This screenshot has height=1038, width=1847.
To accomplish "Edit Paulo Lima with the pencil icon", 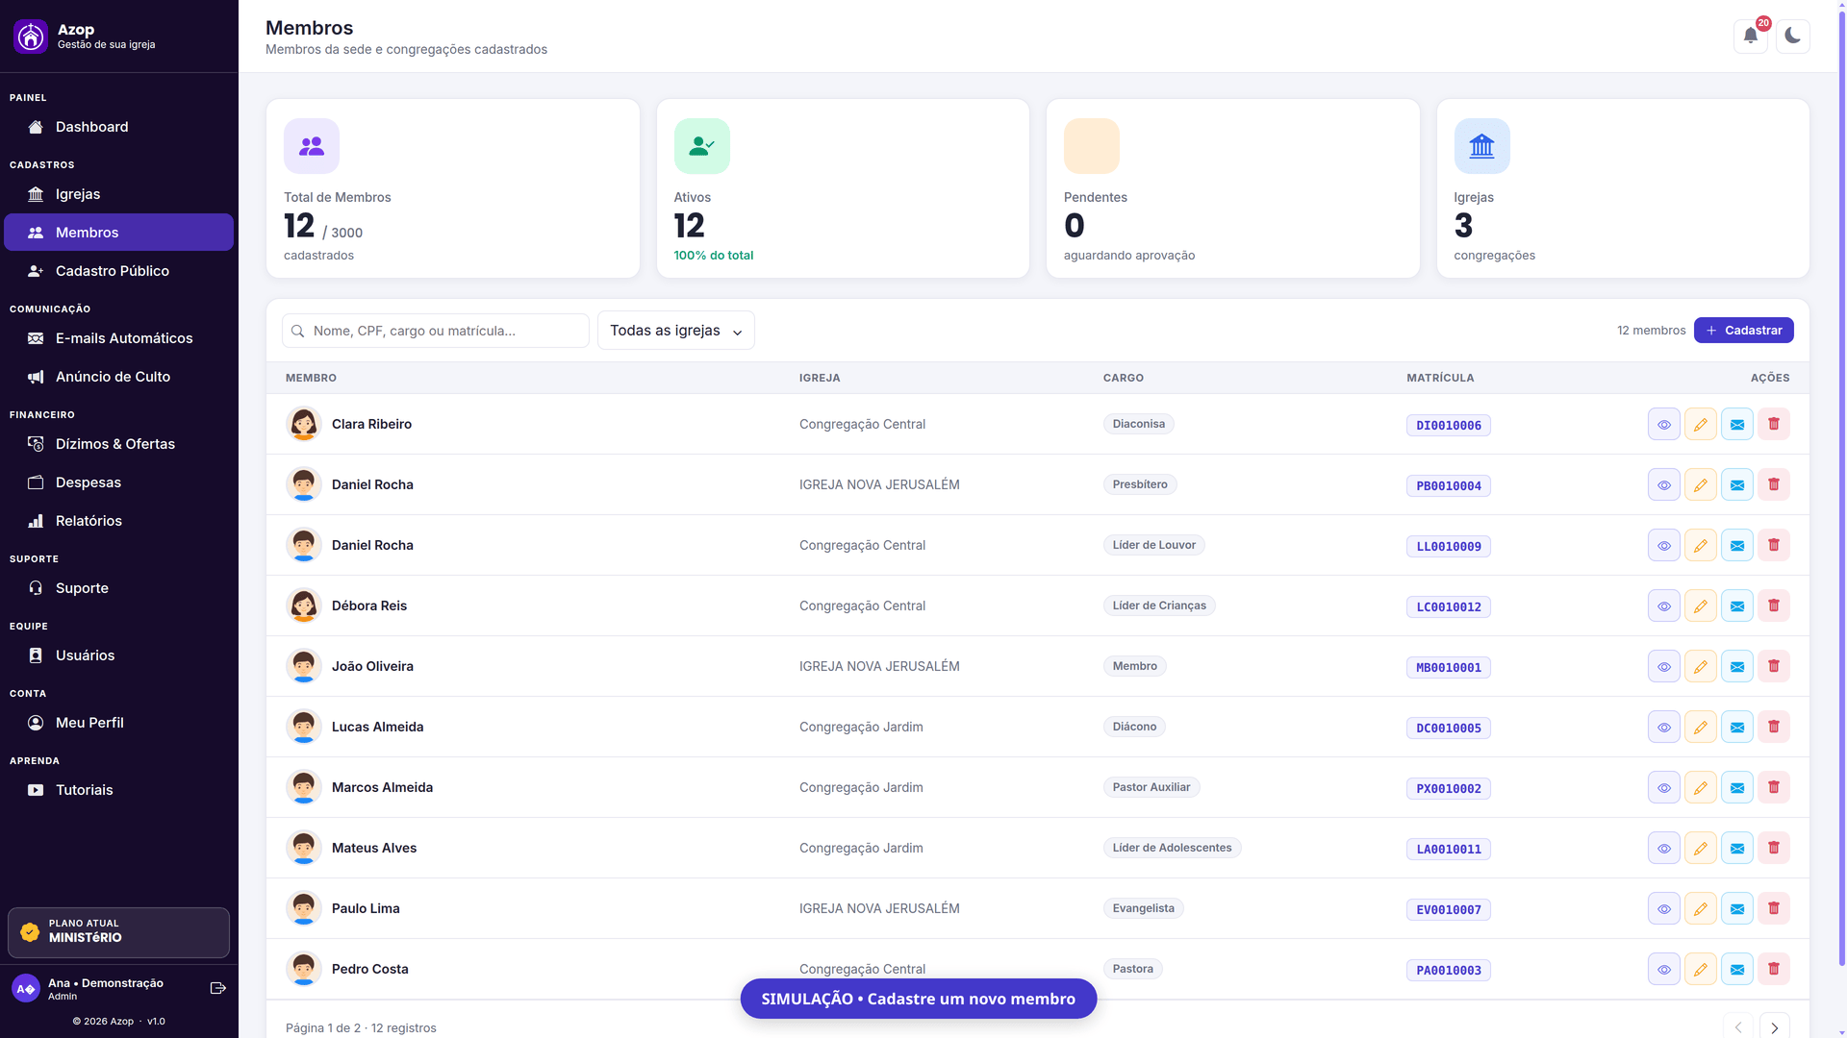I will [1701, 908].
